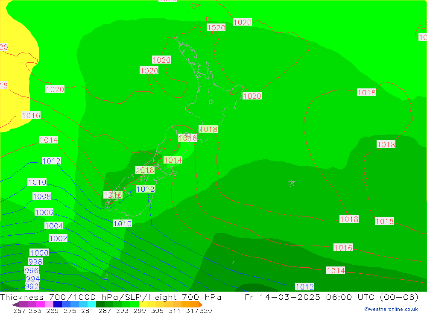Click the cyan swatch in the legend
Viewport: 427px width, 313px height.
(x=92, y=304)
